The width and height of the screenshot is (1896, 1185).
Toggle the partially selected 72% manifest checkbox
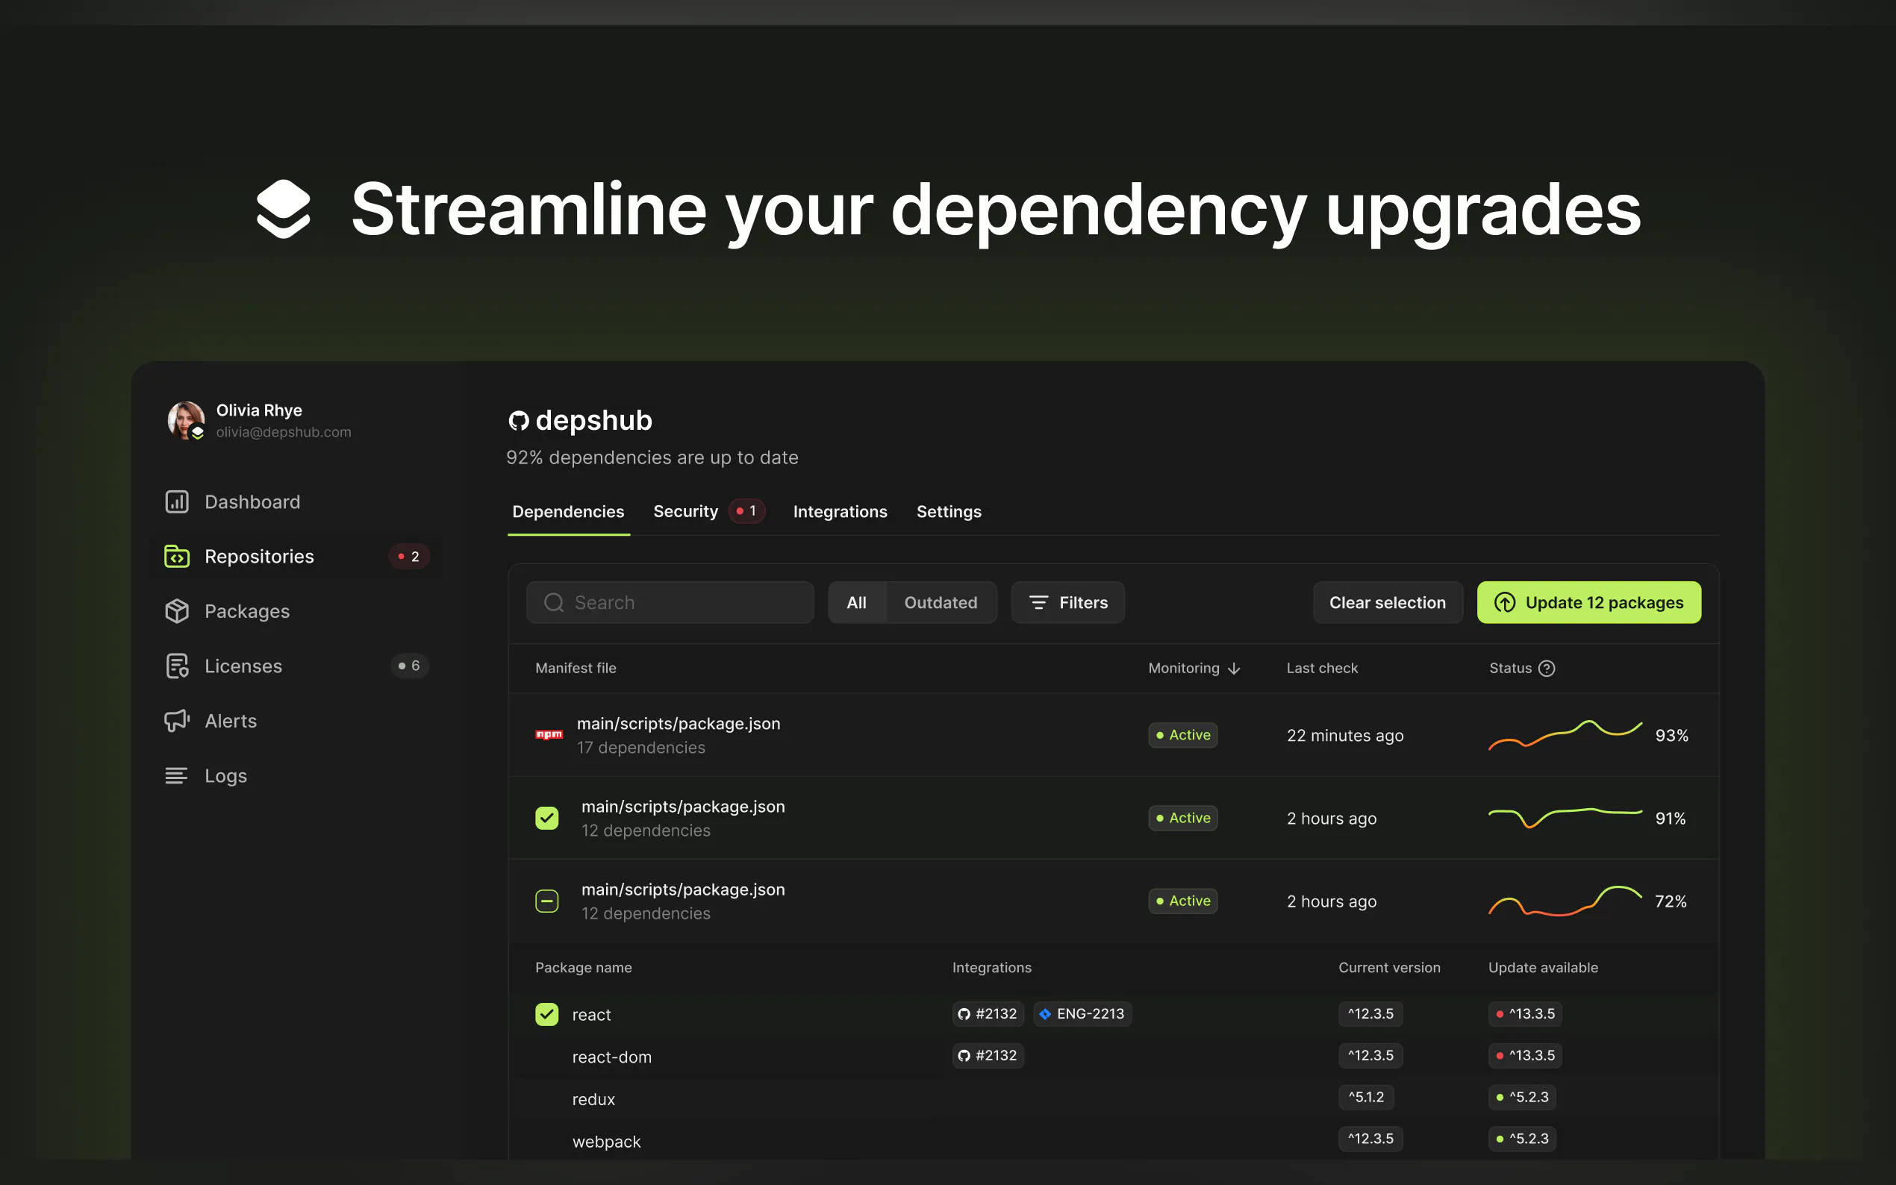tap(547, 901)
